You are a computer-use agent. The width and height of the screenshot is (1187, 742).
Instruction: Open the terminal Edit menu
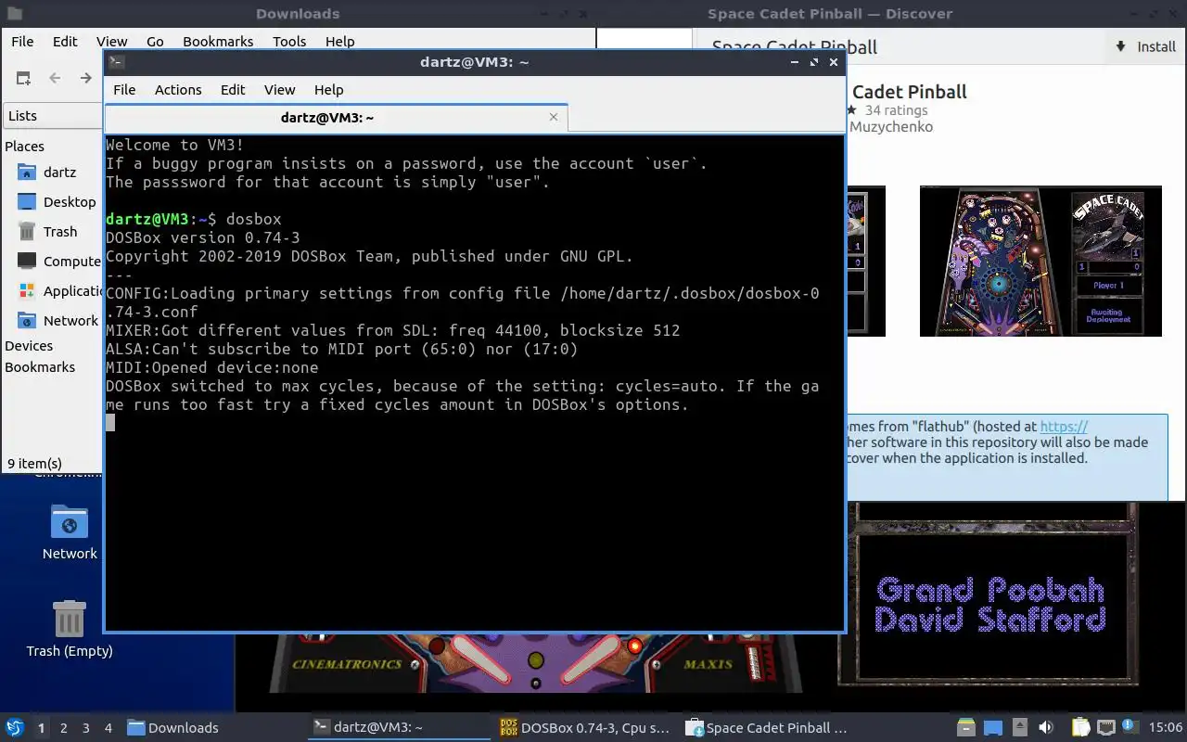(x=233, y=90)
